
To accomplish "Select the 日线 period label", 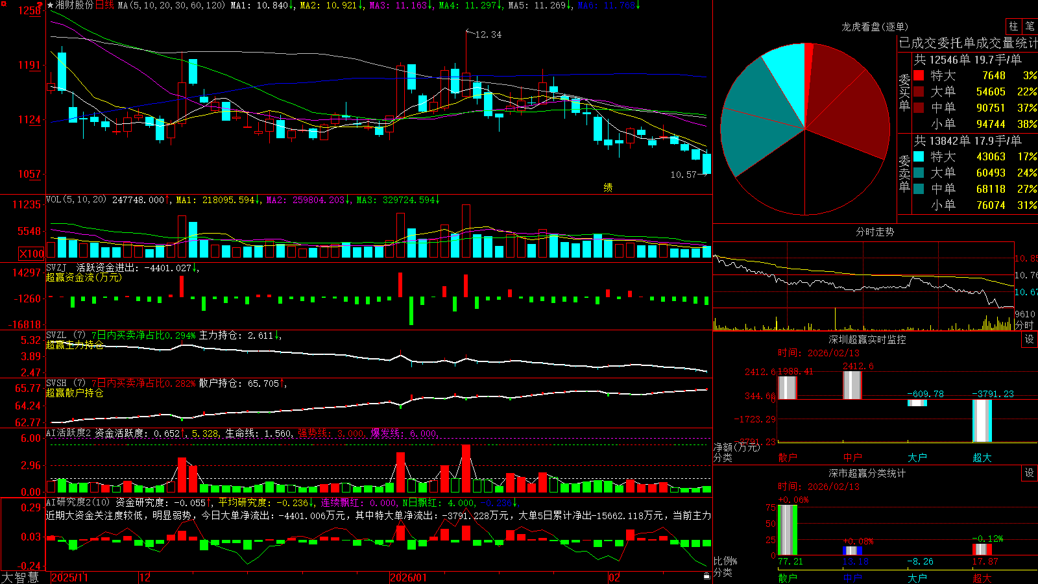I will coord(104,5).
